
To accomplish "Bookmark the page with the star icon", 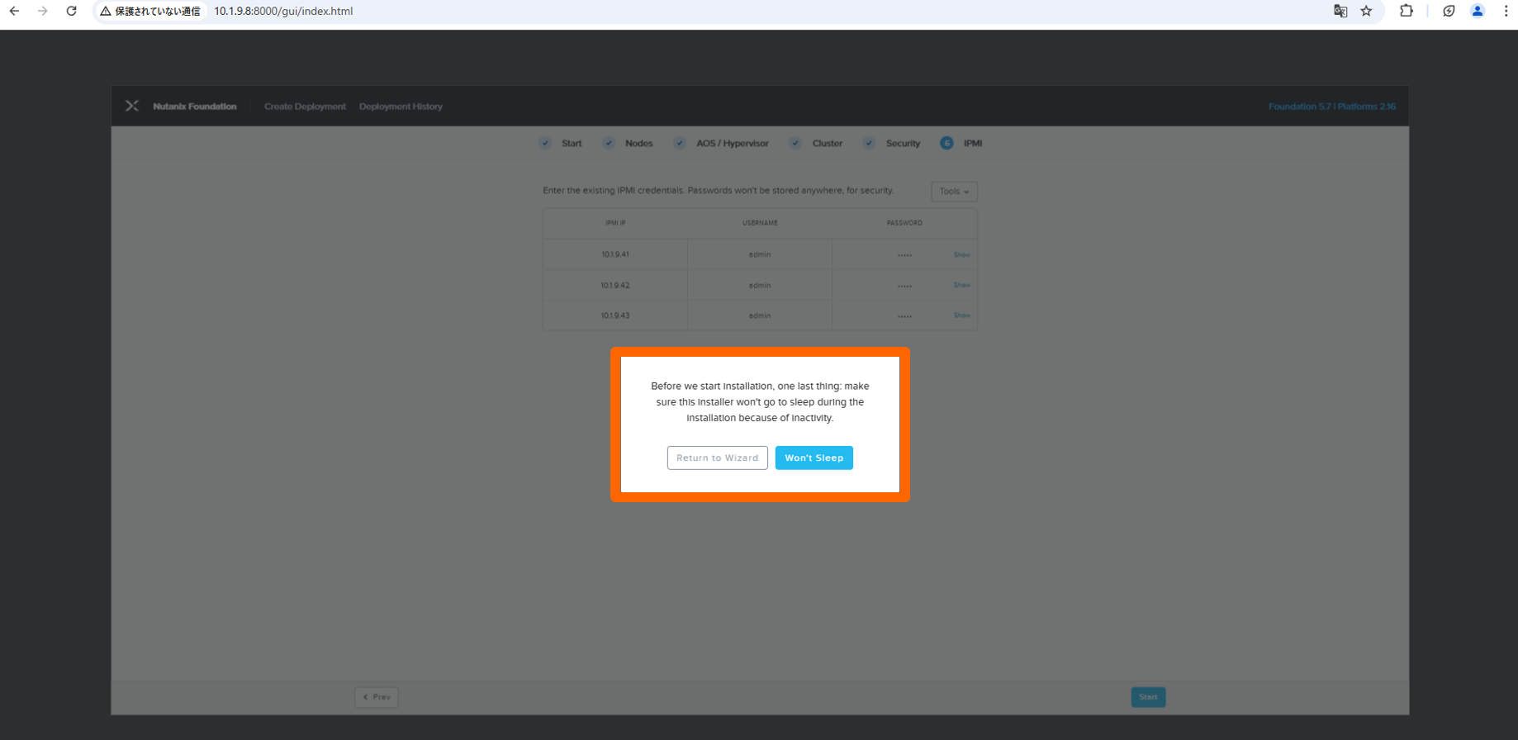I will pyautogui.click(x=1366, y=11).
